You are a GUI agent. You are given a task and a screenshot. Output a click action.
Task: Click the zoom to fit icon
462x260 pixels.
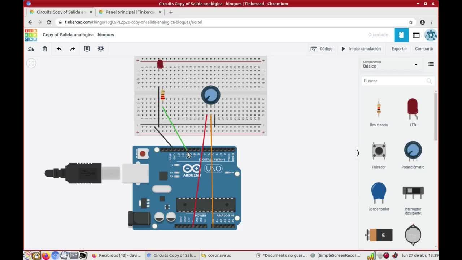click(31, 64)
